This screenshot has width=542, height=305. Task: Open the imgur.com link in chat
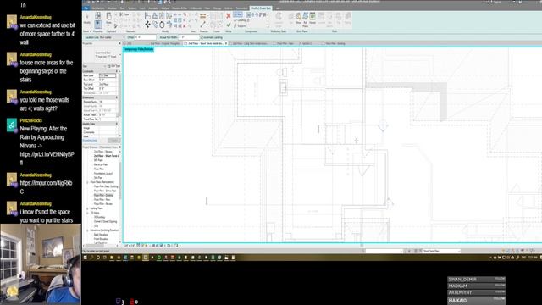(46, 187)
